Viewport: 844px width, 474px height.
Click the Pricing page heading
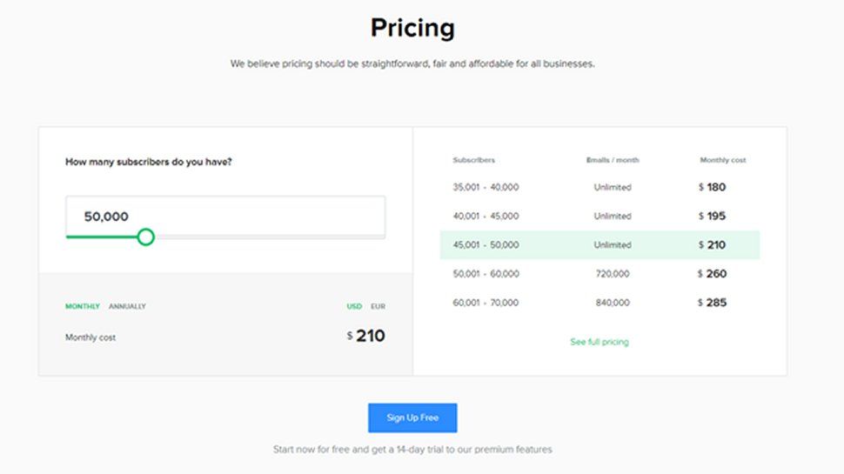[x=412, y=28]
